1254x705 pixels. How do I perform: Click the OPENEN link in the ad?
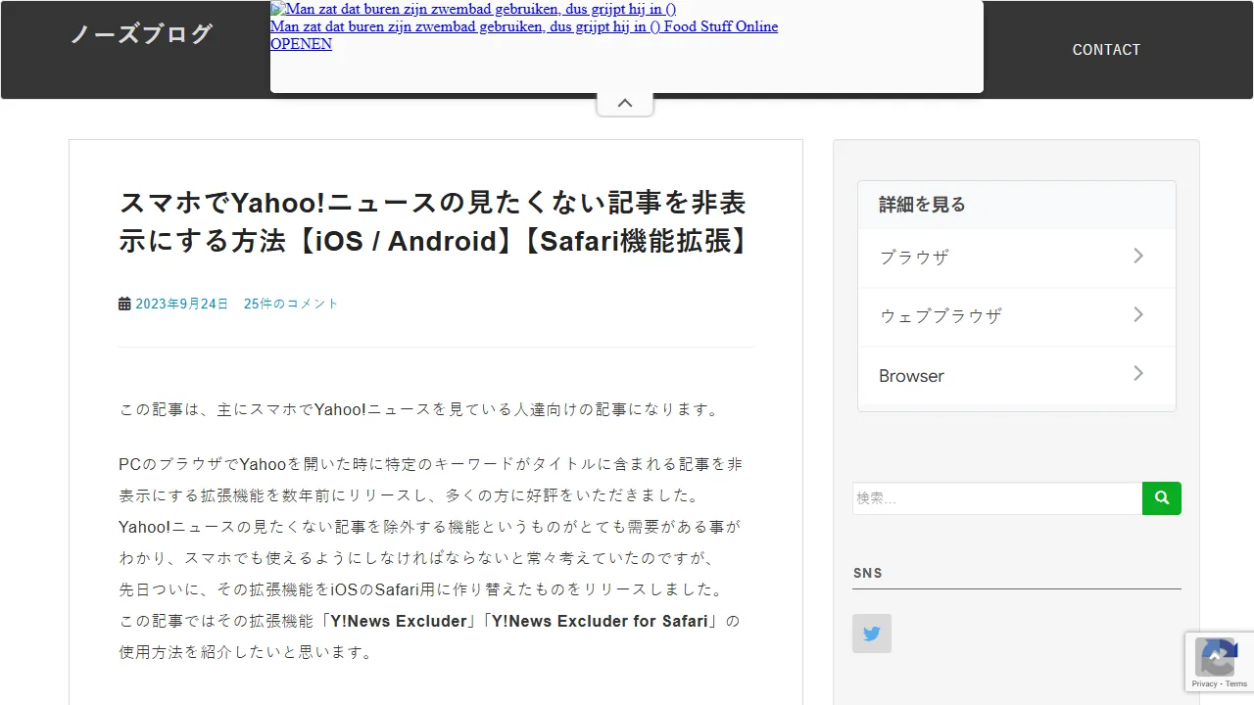[301, 43]
